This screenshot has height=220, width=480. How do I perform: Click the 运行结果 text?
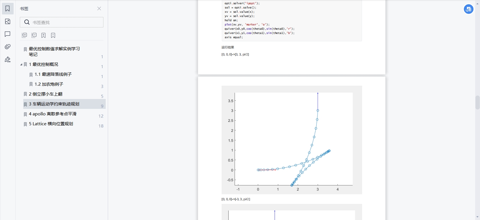(x=228, y=48)
